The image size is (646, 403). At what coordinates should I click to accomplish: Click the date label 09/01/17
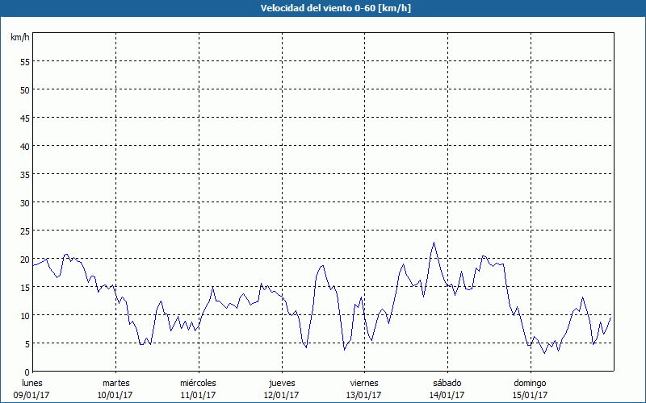32,395
